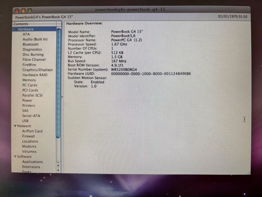Open the ATA hardware section
This screenshot has width=262, height=197.
[x=26, y=34]
